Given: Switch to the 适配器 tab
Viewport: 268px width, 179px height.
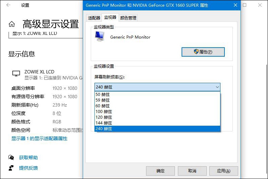Looking at the screenshot, I should pos(94,18).
